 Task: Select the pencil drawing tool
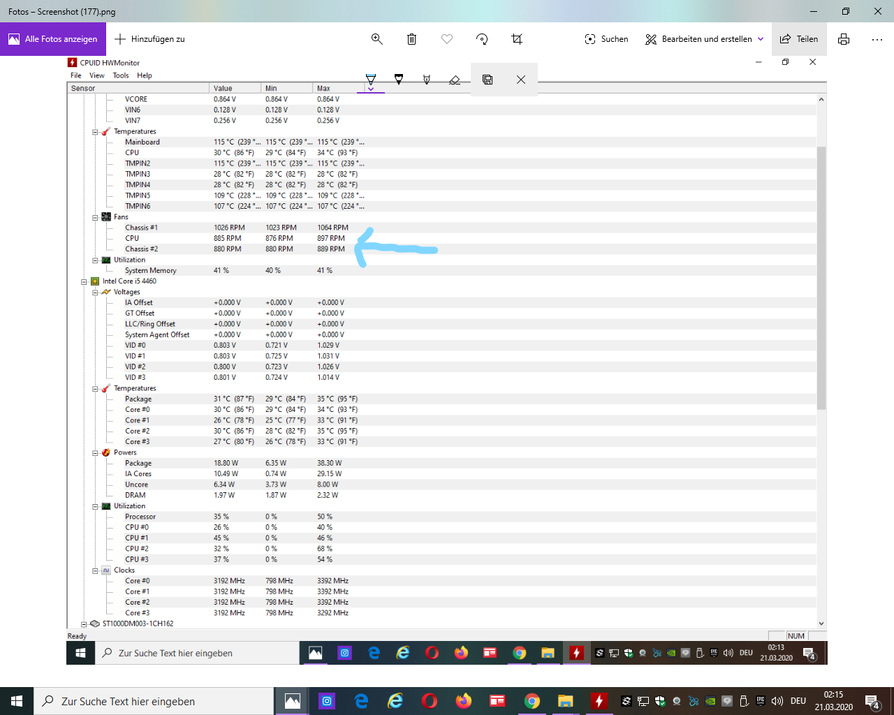[399, 79]
